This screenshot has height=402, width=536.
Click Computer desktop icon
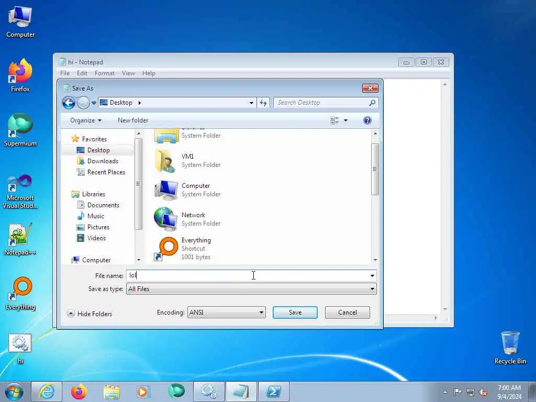coord(20,23)
